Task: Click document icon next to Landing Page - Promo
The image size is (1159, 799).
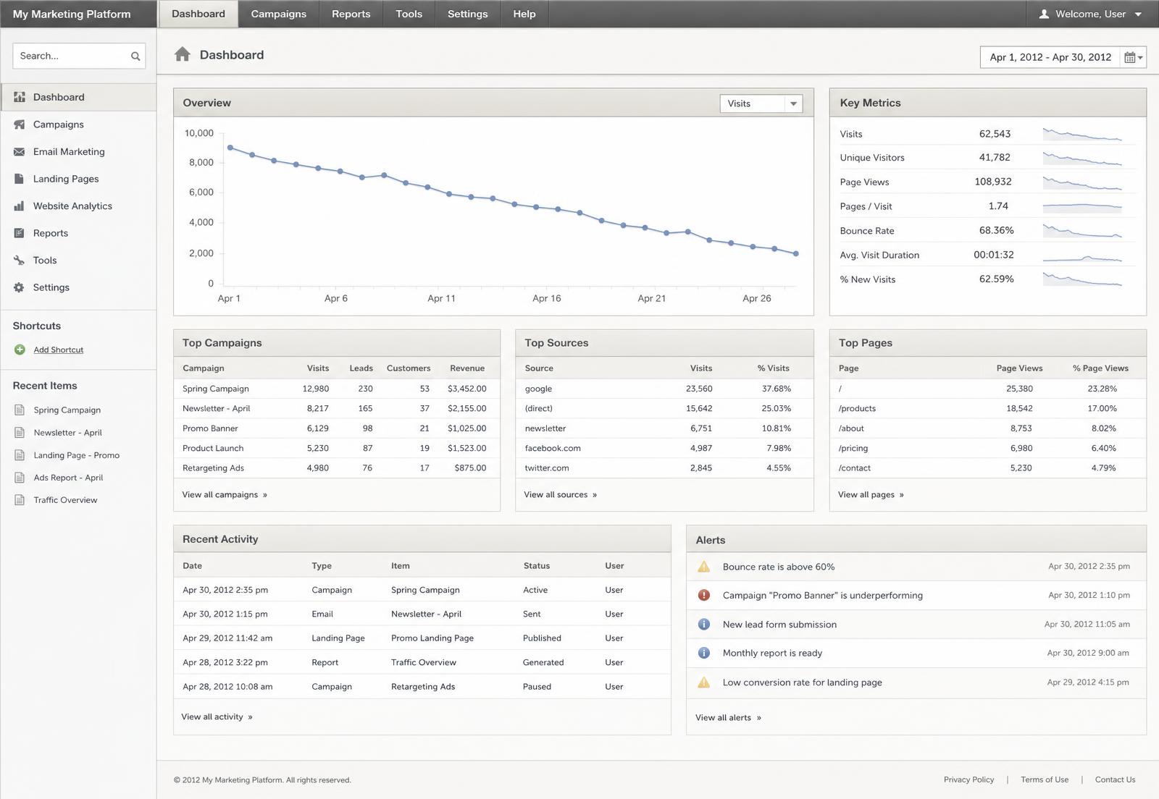Action: coord(20,455)
